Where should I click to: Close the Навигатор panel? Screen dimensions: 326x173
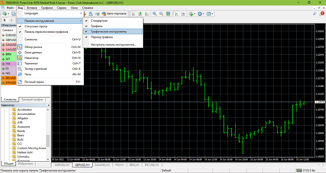(x=48, y=105)
